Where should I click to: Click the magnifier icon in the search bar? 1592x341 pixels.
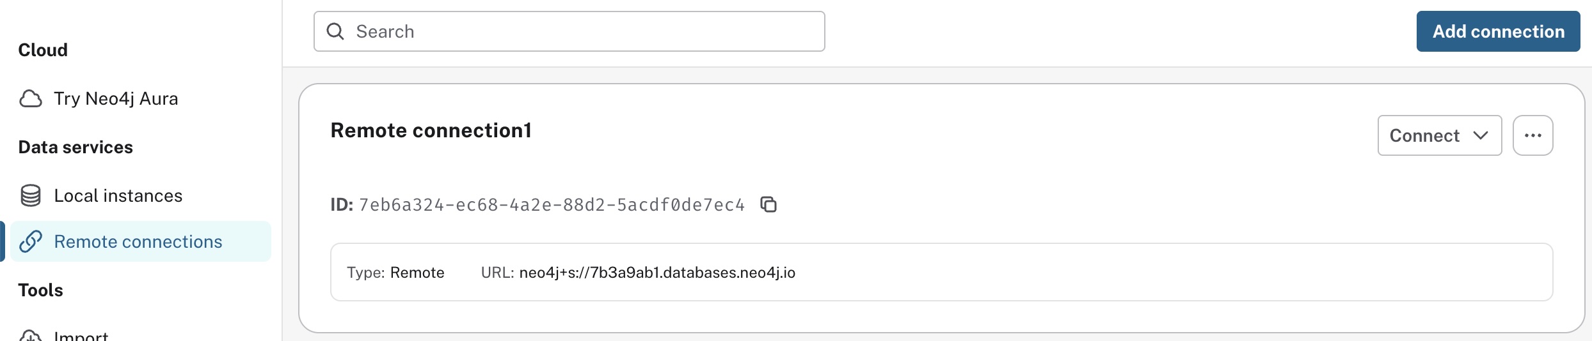point(335,31)
